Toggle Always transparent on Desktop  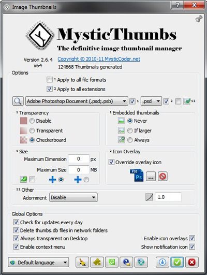(16, 238)
